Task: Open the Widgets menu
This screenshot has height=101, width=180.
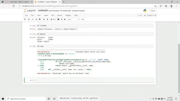Action: click(x=68, y=15)
